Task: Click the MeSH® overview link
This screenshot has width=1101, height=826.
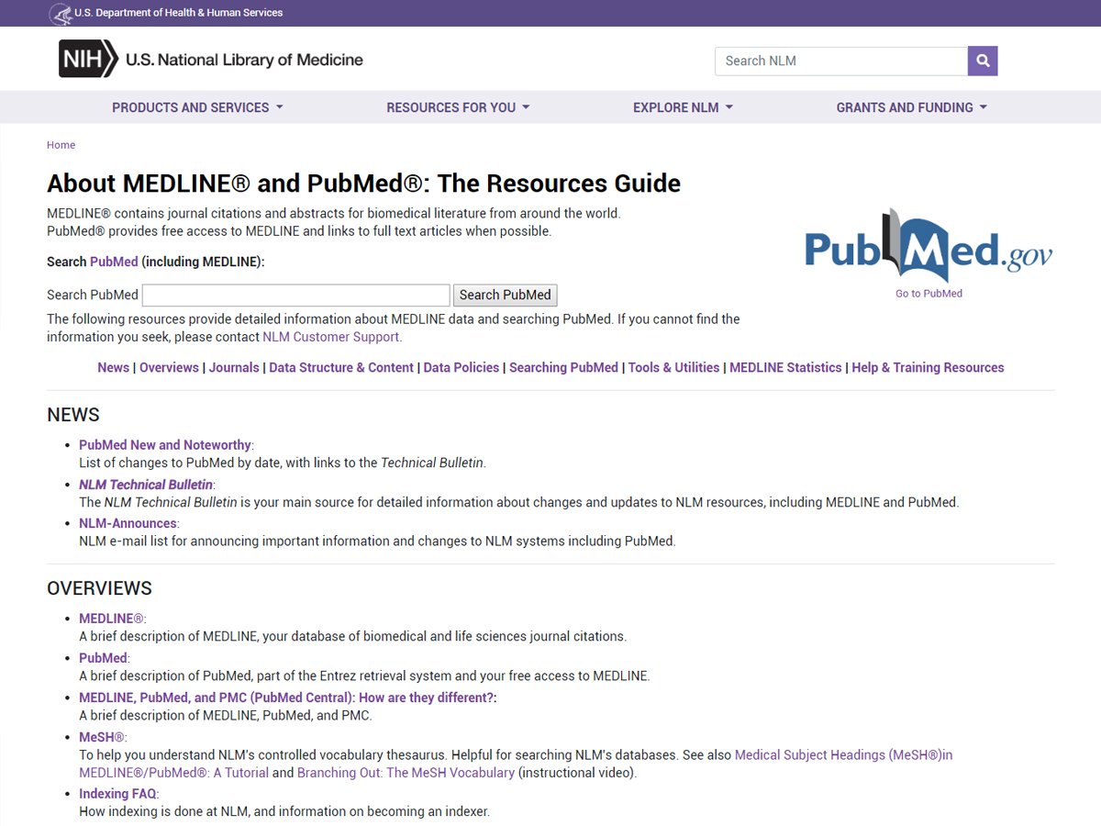Action: pos(101,736)
